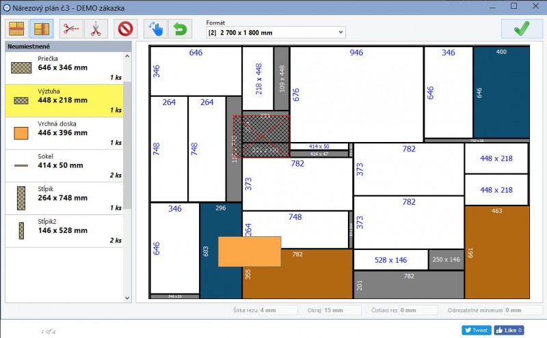This screenshot has height=338, width=547.
Task: Select the crossed-out hatched piece
Action: [x=262, y=137]
